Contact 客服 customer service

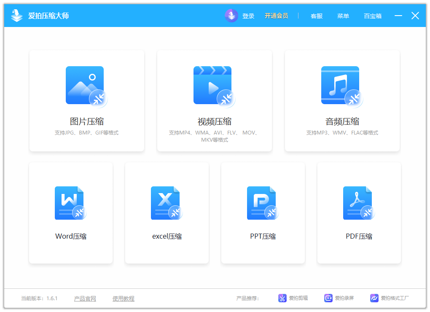(x=316, y=16)
